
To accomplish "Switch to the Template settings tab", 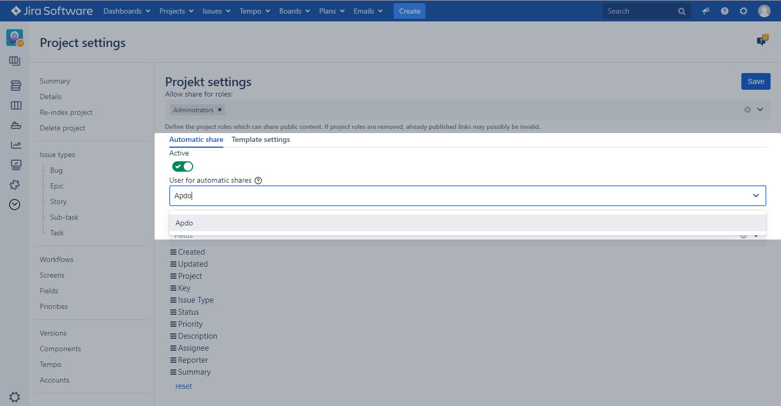I will click(x=261, y=140).
